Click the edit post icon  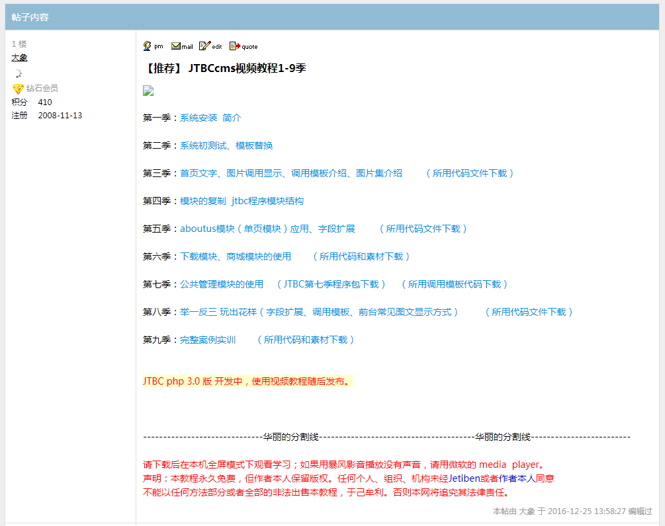tap(210, 46)
